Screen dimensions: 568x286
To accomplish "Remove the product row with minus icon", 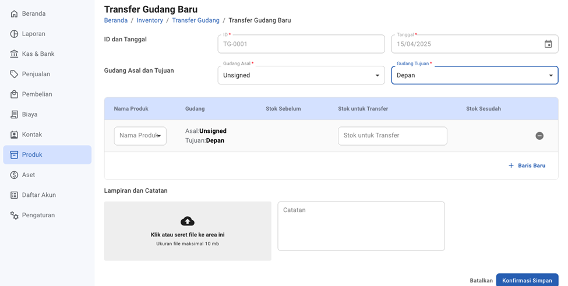I will pyautogui.click(x=539, y=136).
